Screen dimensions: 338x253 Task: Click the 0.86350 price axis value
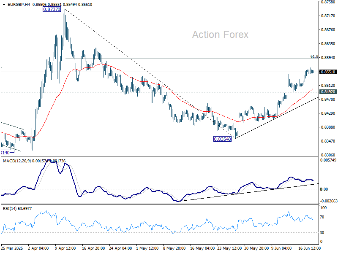[328, 44]
